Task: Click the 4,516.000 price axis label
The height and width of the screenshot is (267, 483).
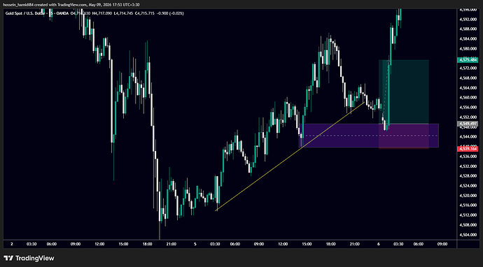Action: tap(468, 205)
